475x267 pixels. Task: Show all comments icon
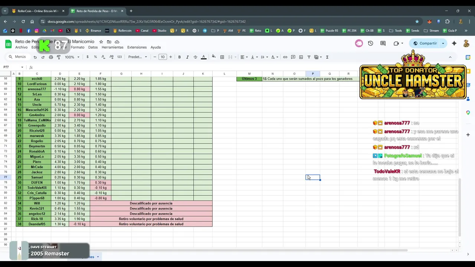point(383,43)
